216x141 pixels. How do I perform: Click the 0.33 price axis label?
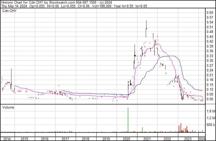(210, 56)
